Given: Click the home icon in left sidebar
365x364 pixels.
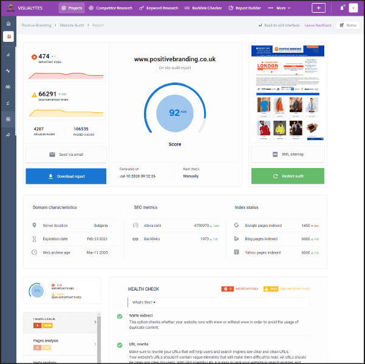Looking at the screenshot, I should tap(9, 24).
